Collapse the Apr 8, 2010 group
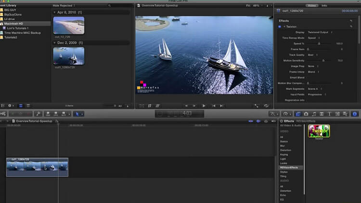The image size is (361, 203). point(54,13)
